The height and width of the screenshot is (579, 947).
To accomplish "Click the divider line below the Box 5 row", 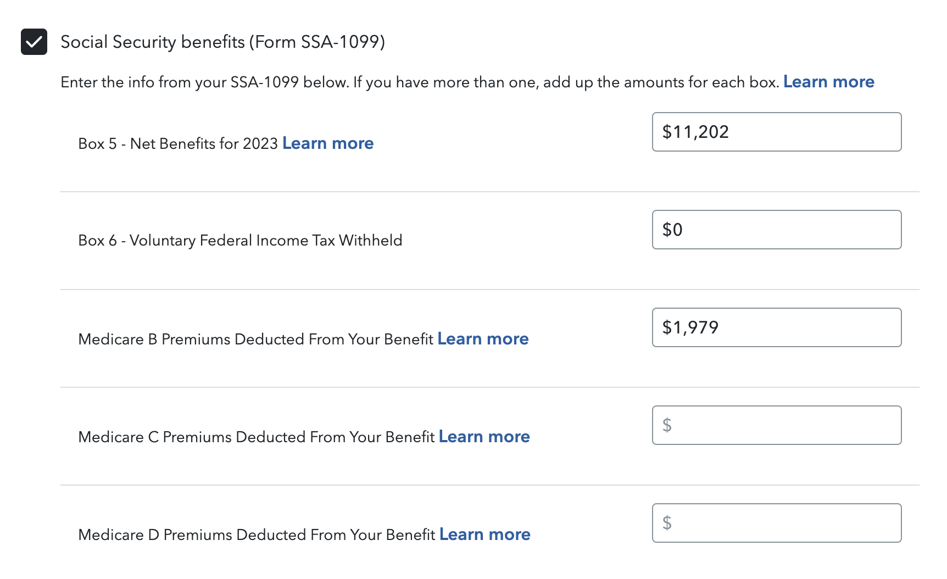I will click(489, 192).
